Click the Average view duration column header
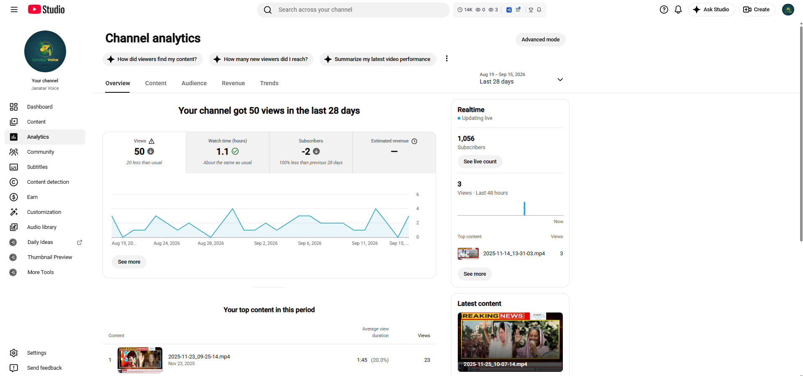Screen dimensions: 803x376 coord(375,333)
